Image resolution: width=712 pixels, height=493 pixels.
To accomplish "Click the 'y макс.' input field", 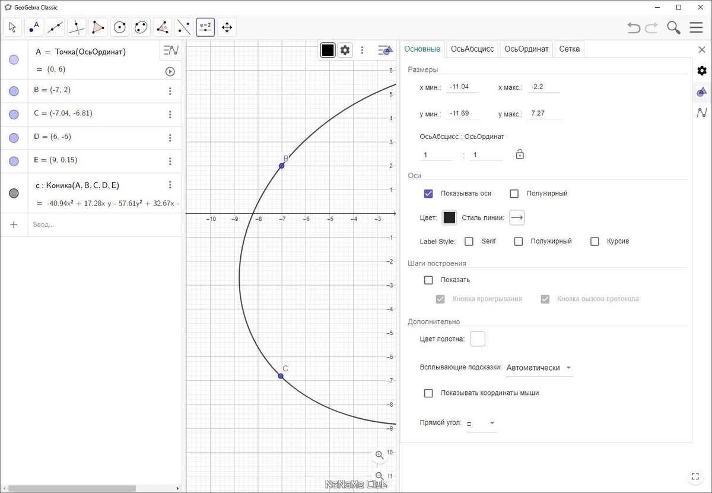I will [544, 113].
